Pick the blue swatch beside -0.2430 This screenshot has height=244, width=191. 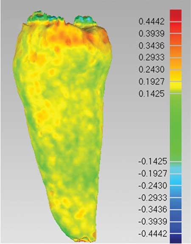click(x=176, y=191)
